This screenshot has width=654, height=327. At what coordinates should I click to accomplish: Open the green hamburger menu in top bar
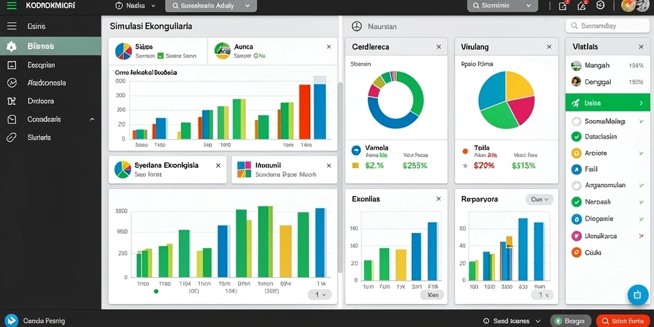tap(11, 6)
